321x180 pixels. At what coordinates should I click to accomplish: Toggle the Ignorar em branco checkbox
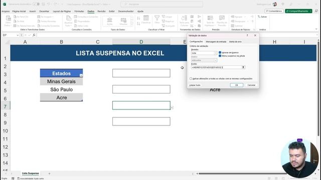point(220,52)
